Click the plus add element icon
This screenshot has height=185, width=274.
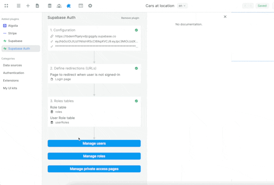(28, 6)
